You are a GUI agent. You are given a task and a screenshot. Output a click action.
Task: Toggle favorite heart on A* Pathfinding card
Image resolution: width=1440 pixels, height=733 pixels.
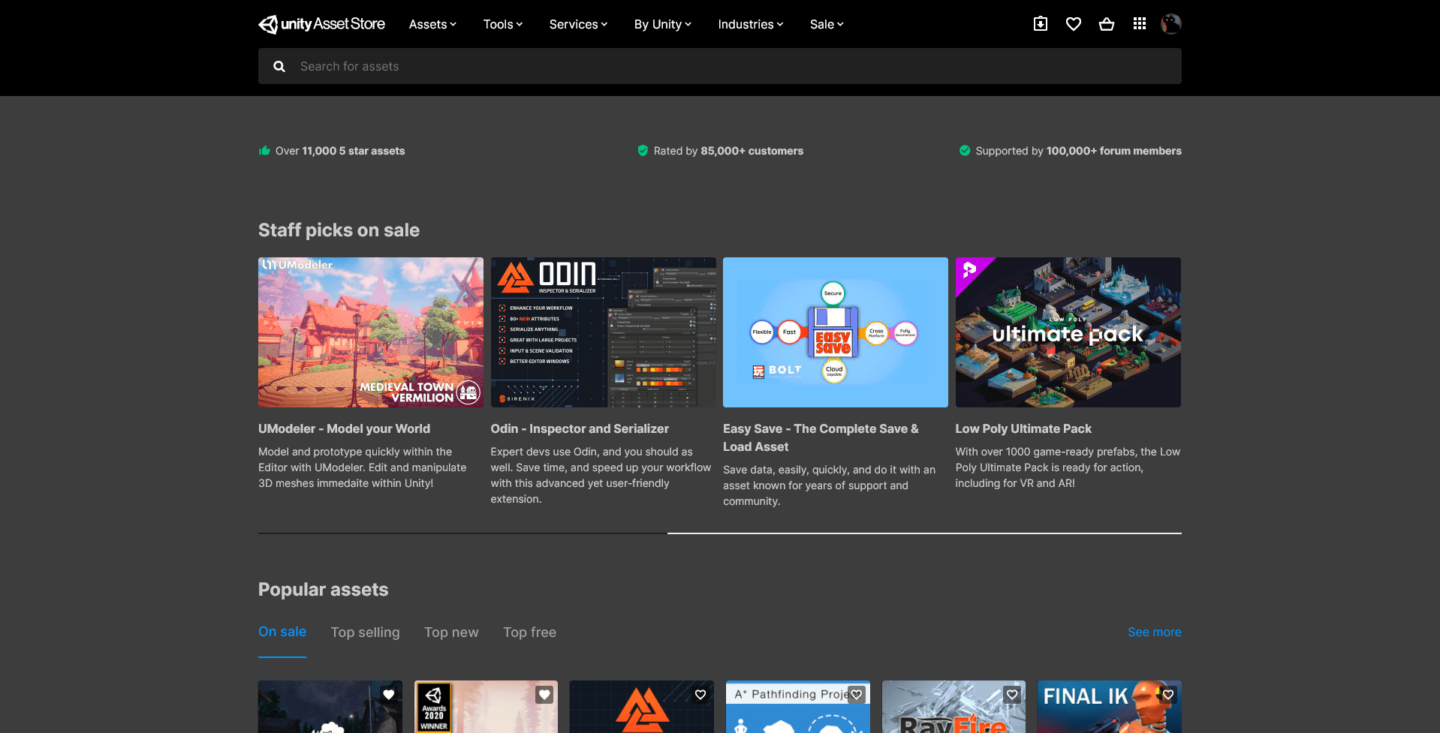click(x=856, y=695)
